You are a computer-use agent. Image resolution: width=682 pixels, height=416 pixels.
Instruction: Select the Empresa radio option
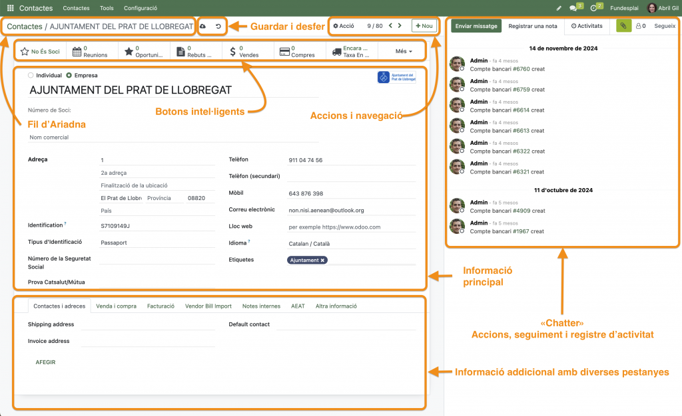pos(69,75)
